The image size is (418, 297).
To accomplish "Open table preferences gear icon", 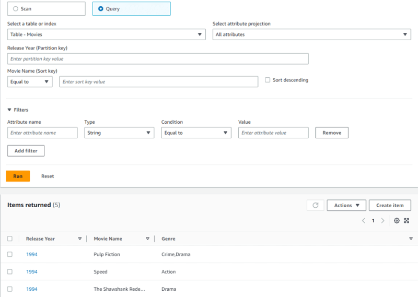I will pyautogui.click(x=397, y=221).
